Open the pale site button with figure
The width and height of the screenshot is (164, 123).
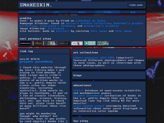click(x=77, y=43)
